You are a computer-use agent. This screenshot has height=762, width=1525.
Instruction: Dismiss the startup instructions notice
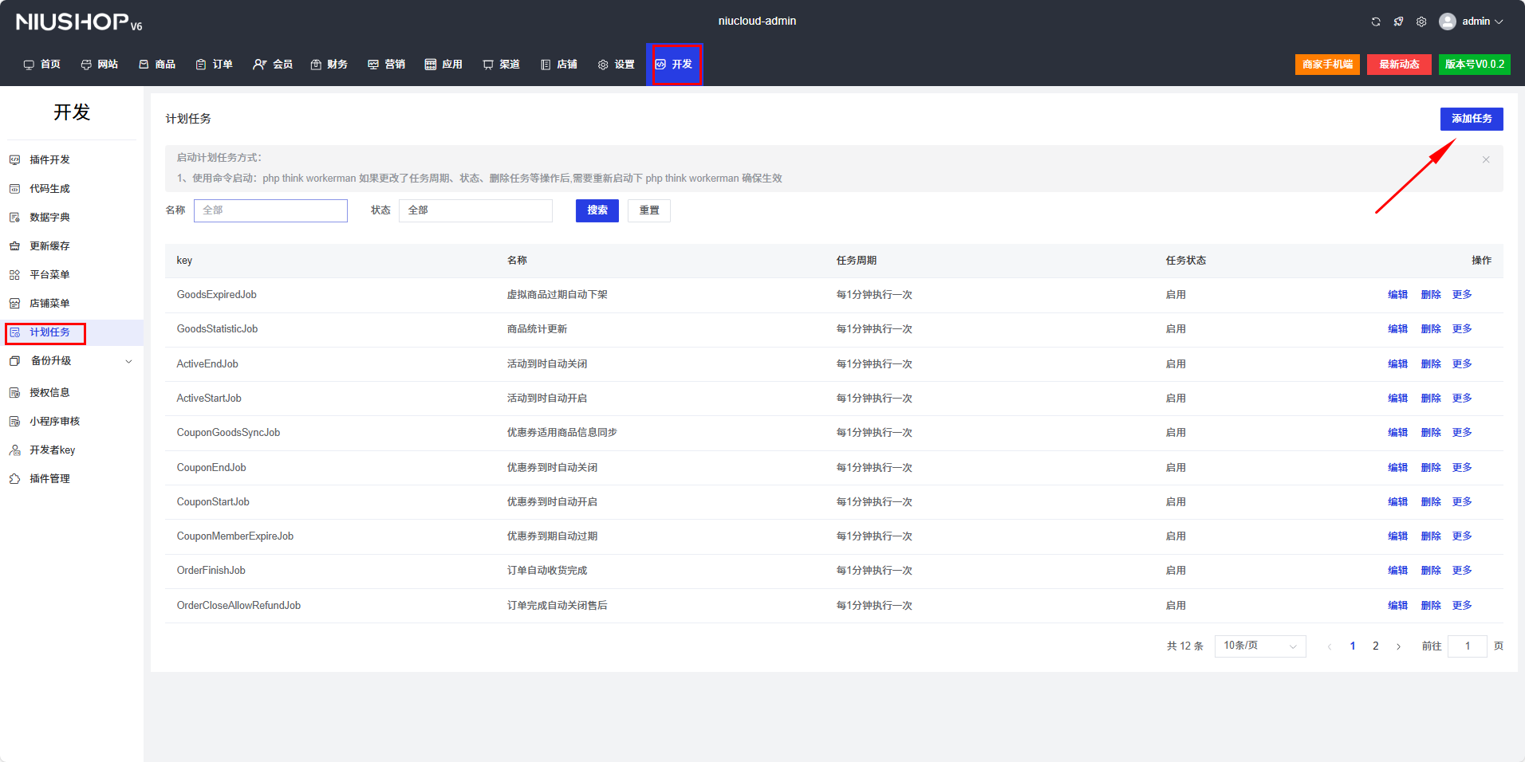(x=1486, y=159)
